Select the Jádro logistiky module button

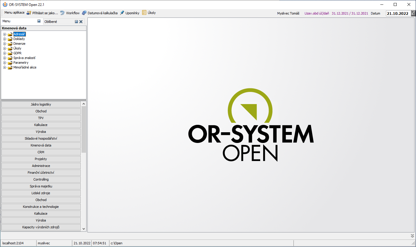pos(41,104)
